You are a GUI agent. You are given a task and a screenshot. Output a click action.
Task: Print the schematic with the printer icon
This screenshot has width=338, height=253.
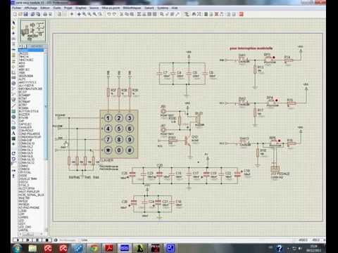[45, 14]
